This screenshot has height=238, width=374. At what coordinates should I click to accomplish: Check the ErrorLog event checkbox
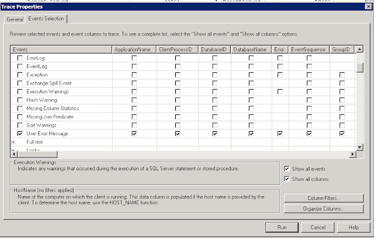[x=20, y=58]
